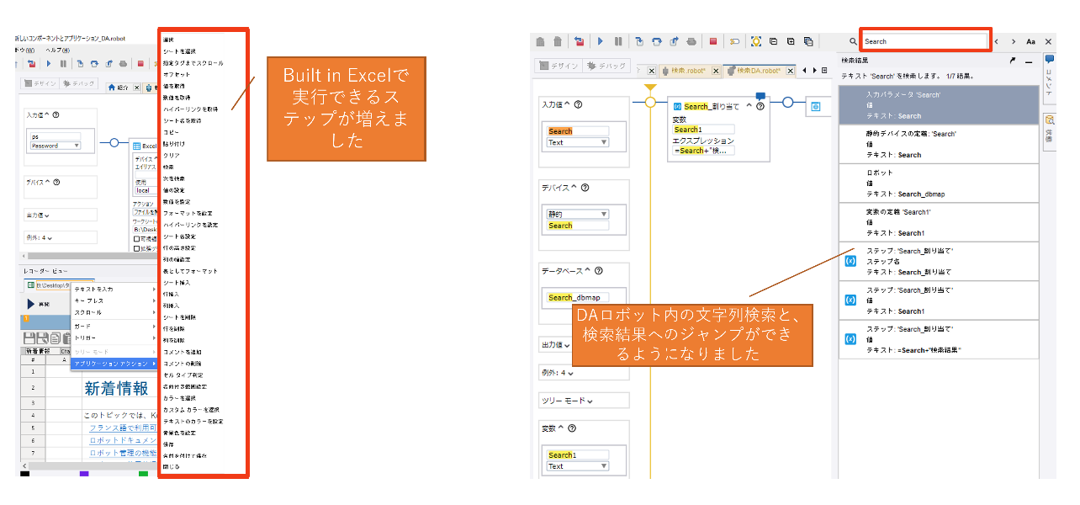Open the Text dropdown under Search1 variable
This screenshot has height=505, width=1080.
coord(578,466)
